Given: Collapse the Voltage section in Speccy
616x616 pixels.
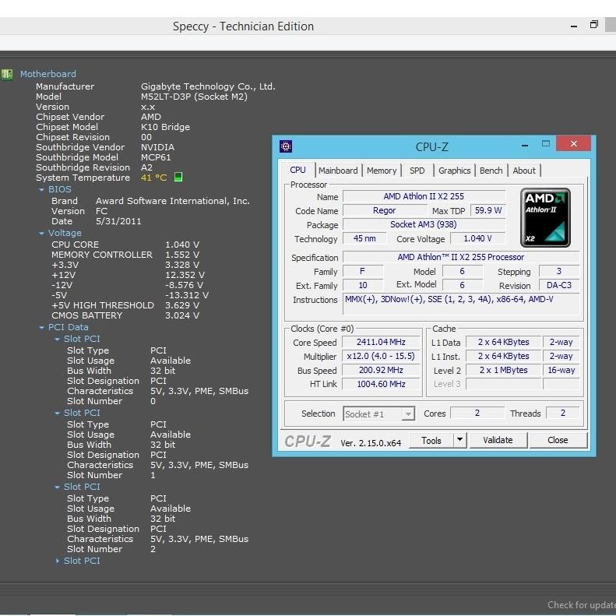Looking at the screenshot, I should pos(41,234).
